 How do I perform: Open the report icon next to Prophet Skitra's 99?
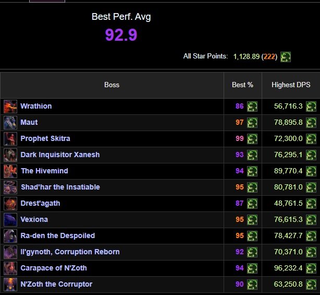pyautogui.click(x=252, y=138)
